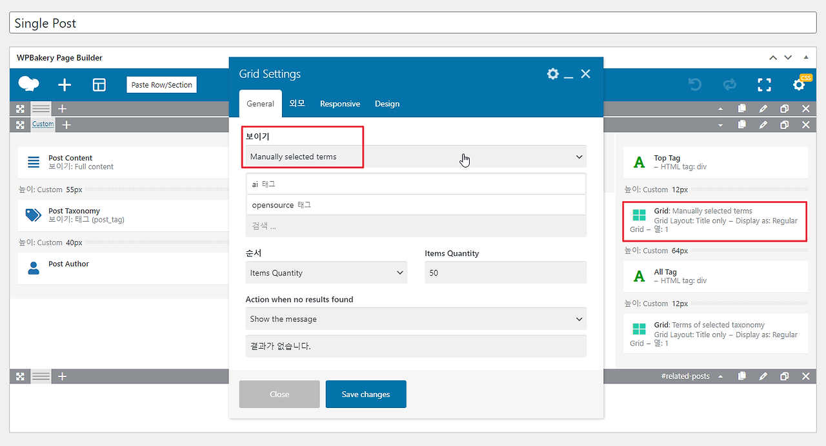Screen dimensions: 826x446
Task: Switch to the General tab
Action: pyautogui.click(x=261, y=103)
